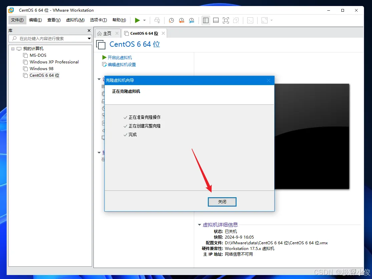Click the Workstation 17.5.x 虚拟机 compatibility text
This screenshot has width=372, height=279.
[x=249, y=249]
